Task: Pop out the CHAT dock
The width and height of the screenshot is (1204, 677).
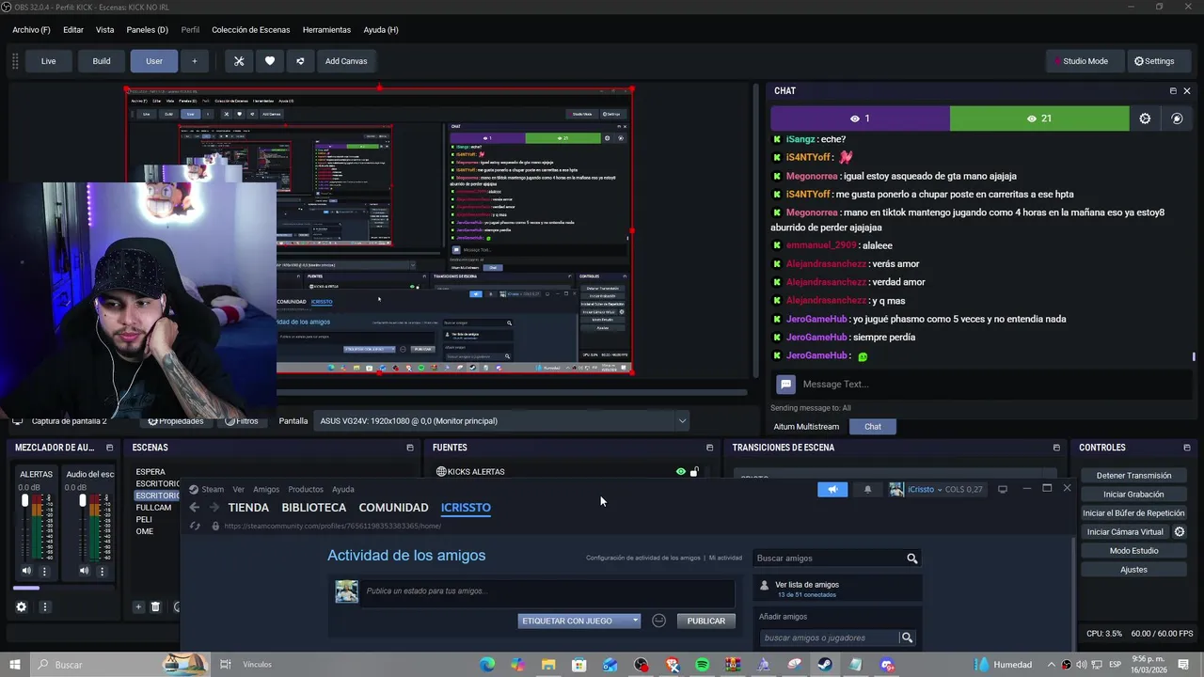Action: [1173, 91]
